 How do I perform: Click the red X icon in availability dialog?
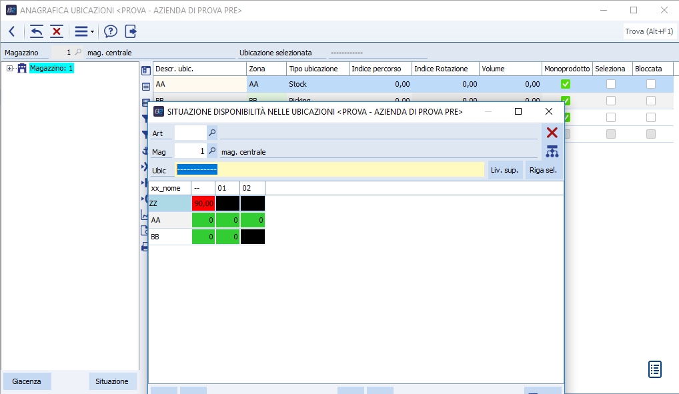(552, 133)
